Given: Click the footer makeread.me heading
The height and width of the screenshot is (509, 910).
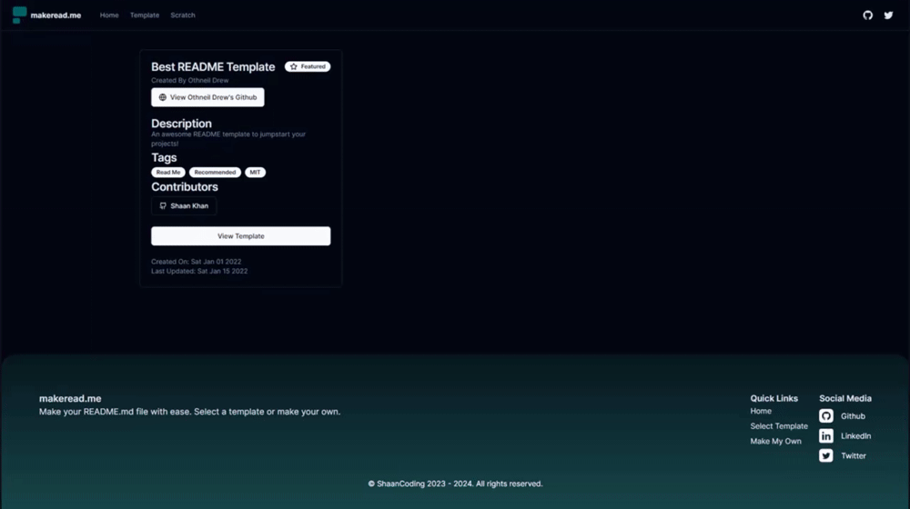Looking at the screenshot, I should (x=70, y=398).
